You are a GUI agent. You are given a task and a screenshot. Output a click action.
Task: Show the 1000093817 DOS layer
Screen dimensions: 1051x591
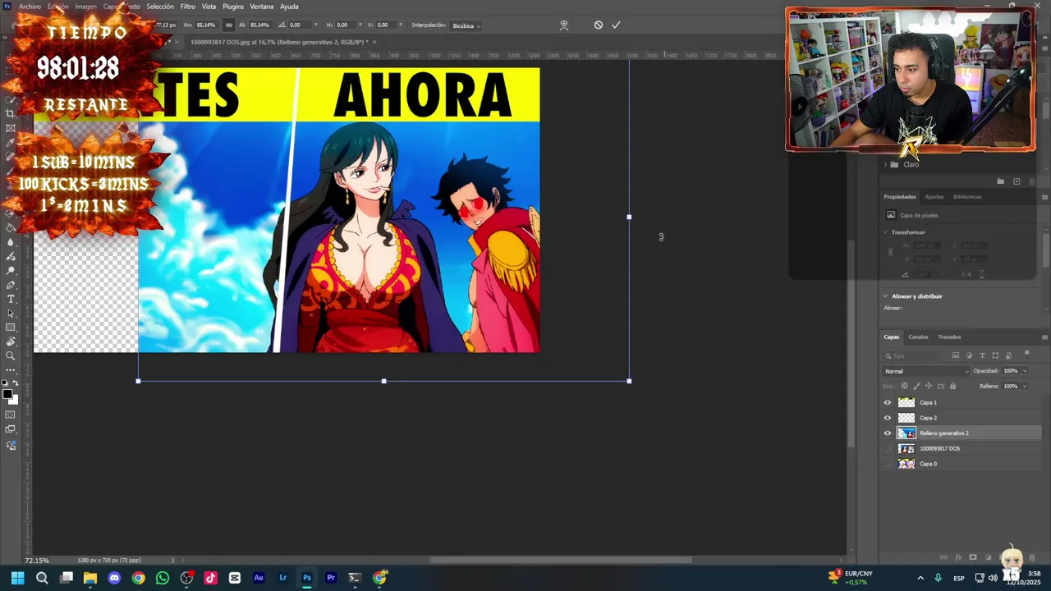887,449
